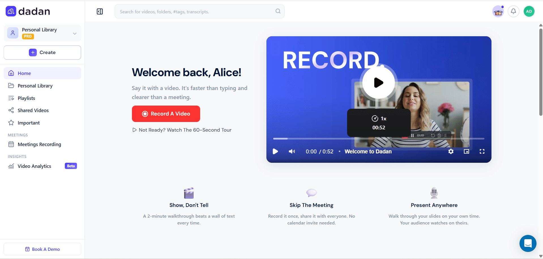
Task: Expand the Personal Library workspace dropdown
Action: (75, 33)
